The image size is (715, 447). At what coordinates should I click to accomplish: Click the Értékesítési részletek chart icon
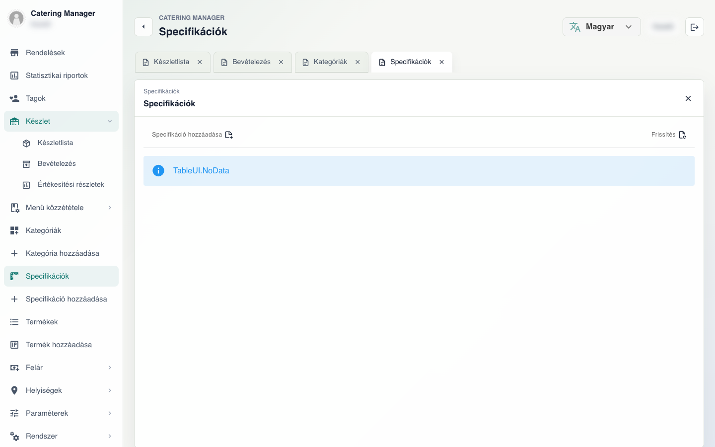26,185
